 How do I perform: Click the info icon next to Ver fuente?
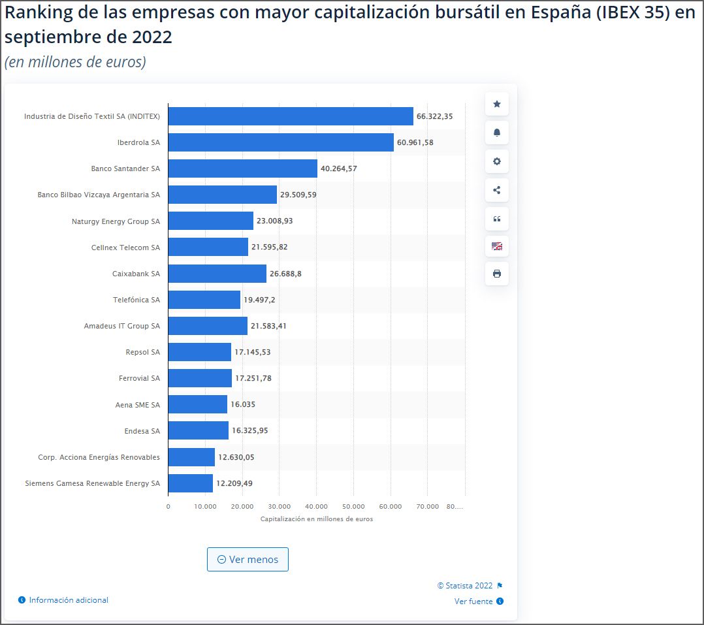[x=501, y=601]
